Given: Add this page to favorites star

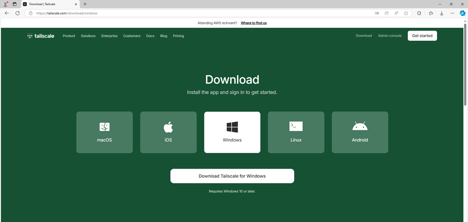Looking at the screenshot, I should pyautogui.click(x=406, y=13).
